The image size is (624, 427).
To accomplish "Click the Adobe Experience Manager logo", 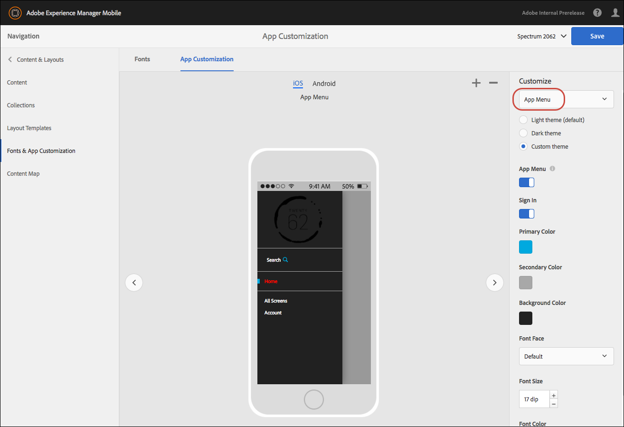I will pyautogui.click(x=15, y=13).
